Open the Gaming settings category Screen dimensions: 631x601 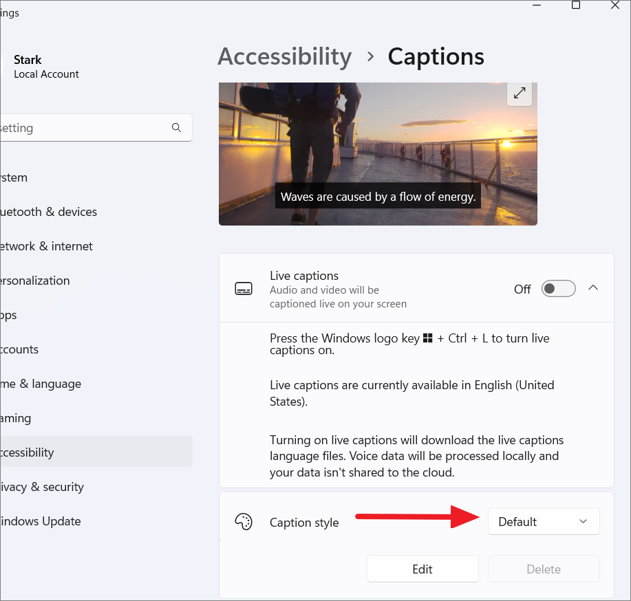click(x=95, y=418)
